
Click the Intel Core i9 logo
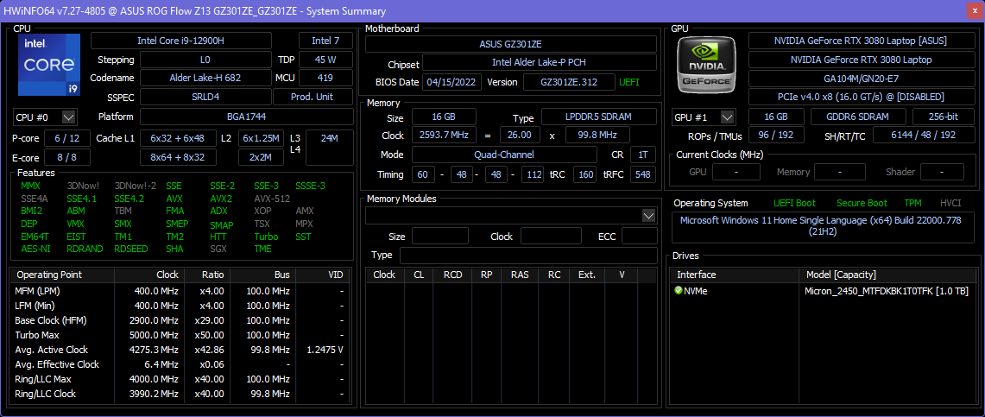(x=49, y=65)
